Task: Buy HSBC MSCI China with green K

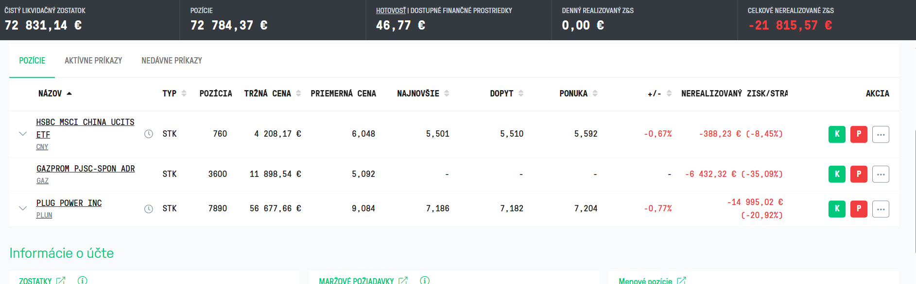Action: click(x=837, y=134)
